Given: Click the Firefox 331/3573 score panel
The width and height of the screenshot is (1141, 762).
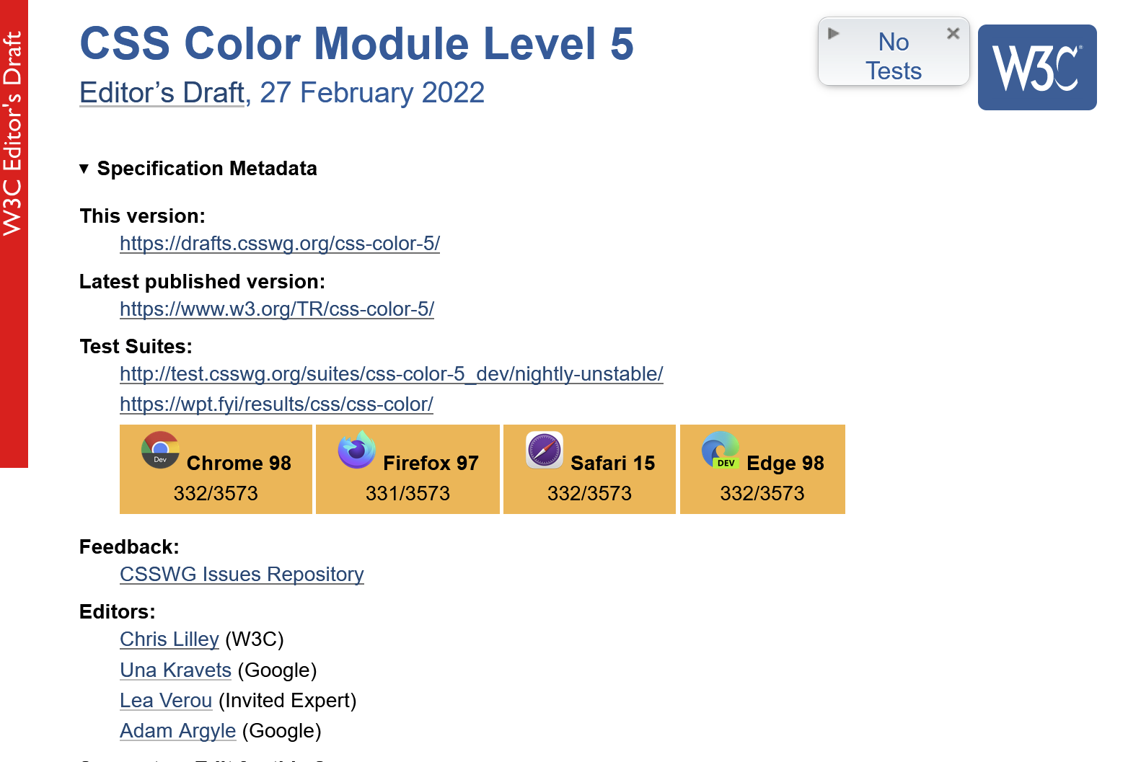Looking at the screenshot, I should click(407, 493).
